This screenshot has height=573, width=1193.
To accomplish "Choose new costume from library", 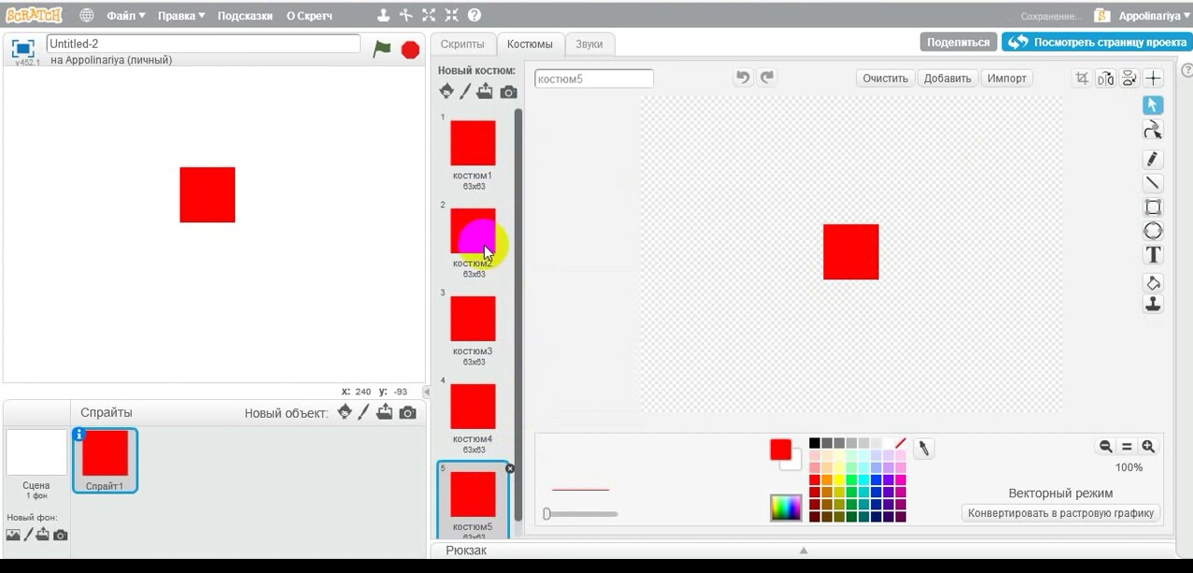I will [446, 92].
